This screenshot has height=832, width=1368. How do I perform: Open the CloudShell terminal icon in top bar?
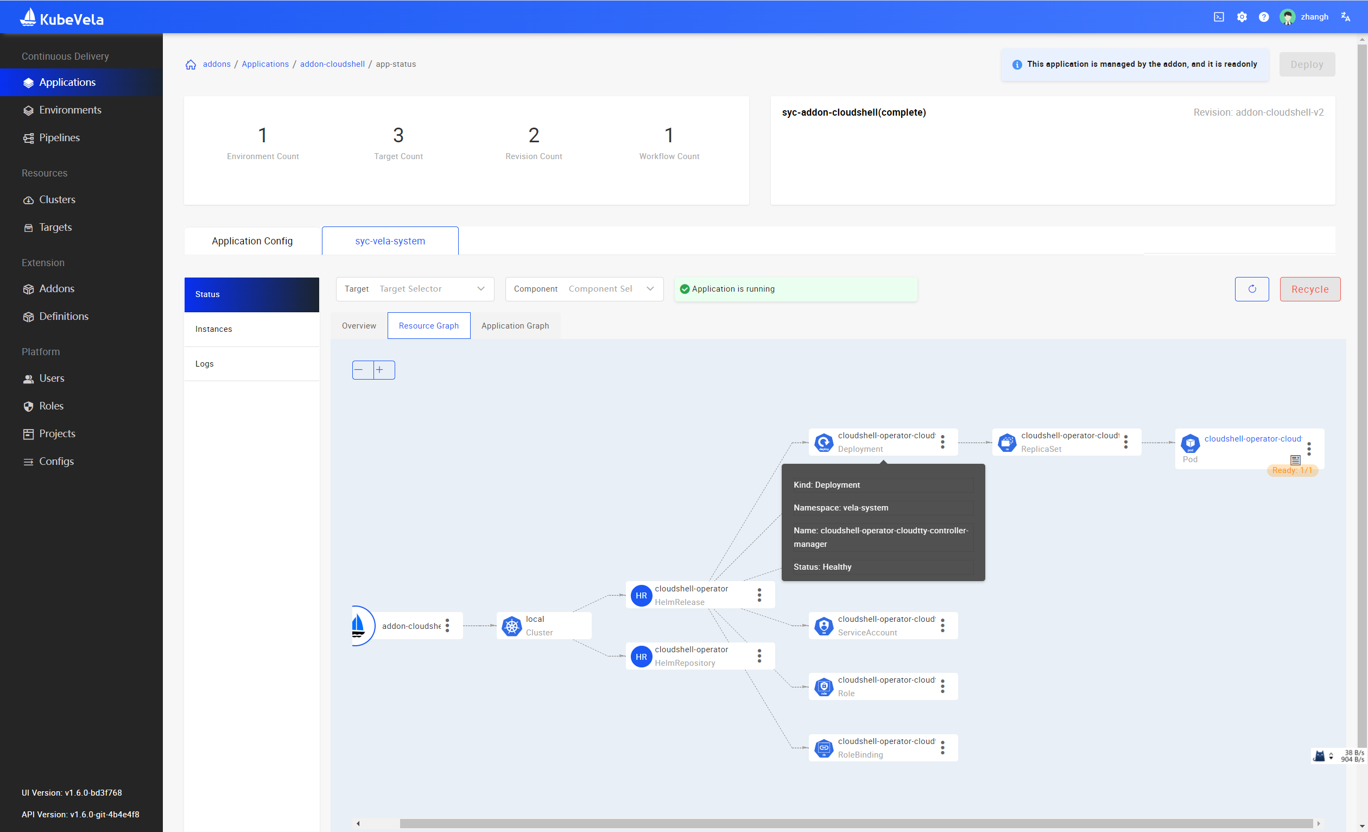coord(1219,17)
